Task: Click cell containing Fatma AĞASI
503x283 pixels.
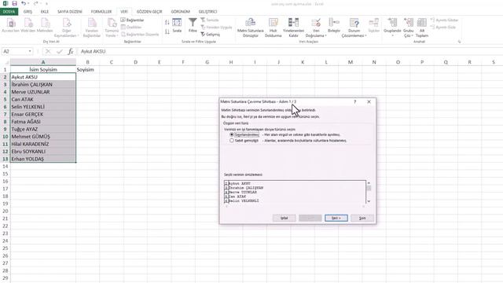Action: pyautogui.click(x=43, y=122)
